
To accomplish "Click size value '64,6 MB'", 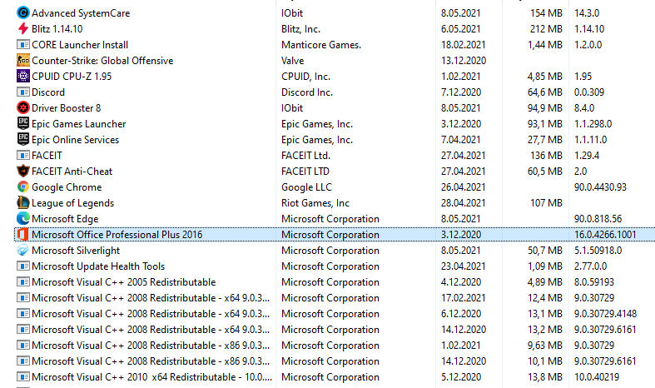I will (x=544, y=92).
